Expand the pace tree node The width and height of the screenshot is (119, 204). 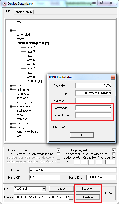[x=11, y=115]
